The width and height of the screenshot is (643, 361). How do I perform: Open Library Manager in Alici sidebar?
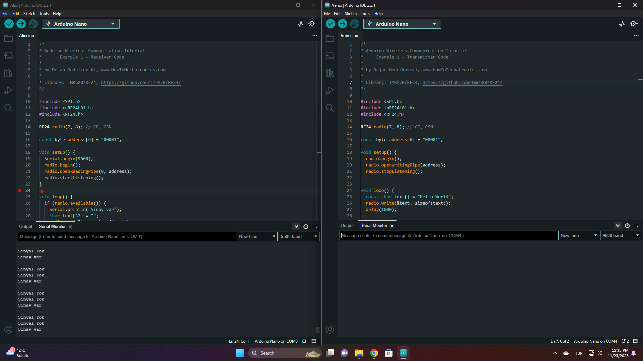8,73
